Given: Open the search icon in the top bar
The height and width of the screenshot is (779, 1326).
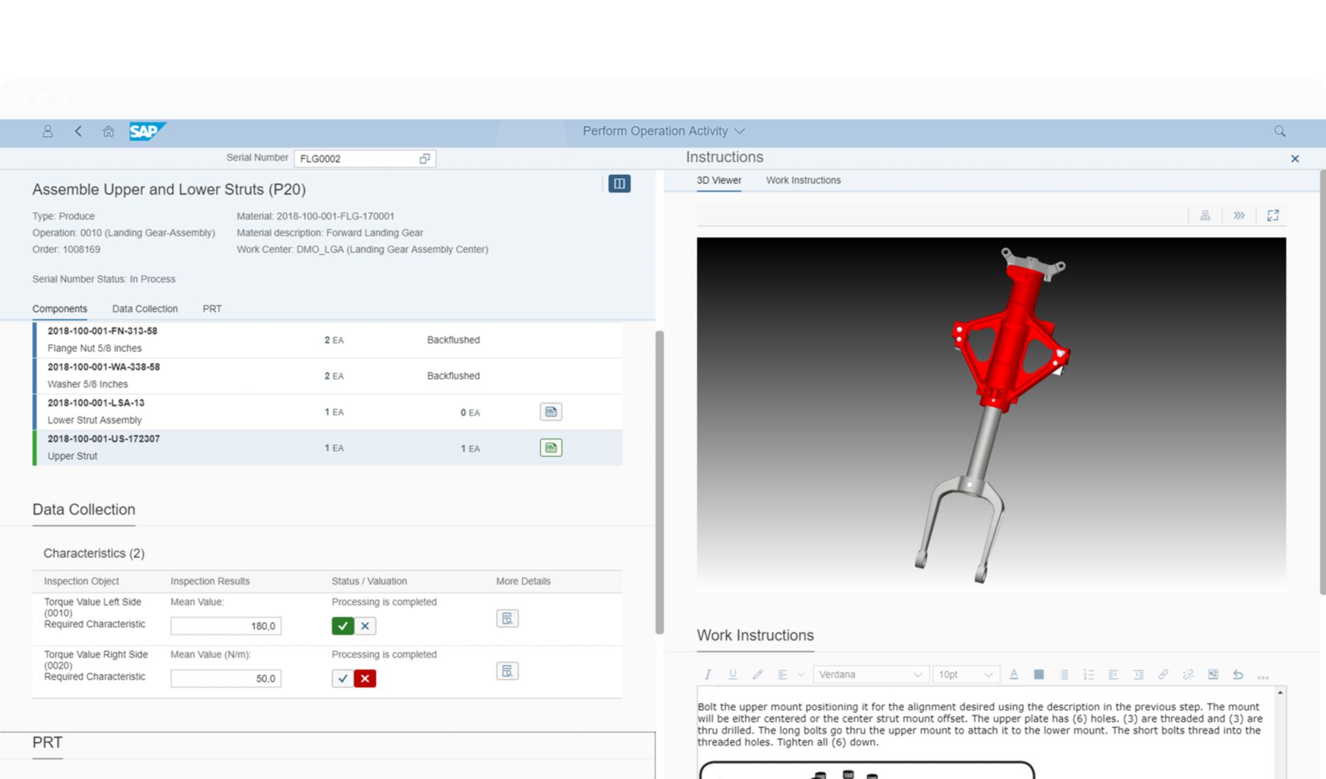Looking at the screenshot, I should pyautogui.click(x=1279, y=131).
